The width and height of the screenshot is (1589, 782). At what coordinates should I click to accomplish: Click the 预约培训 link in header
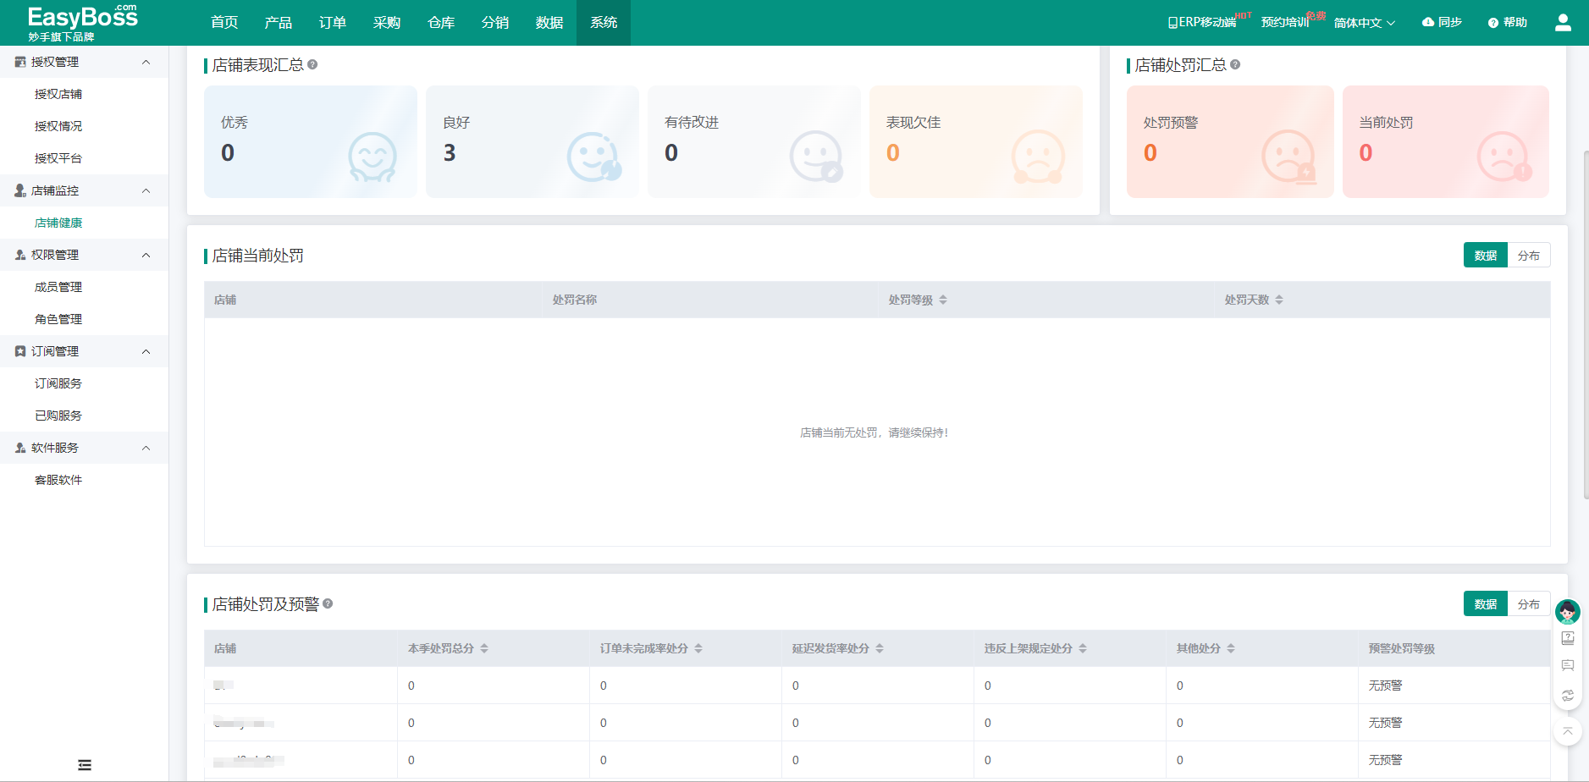(x=1284, y=23)
